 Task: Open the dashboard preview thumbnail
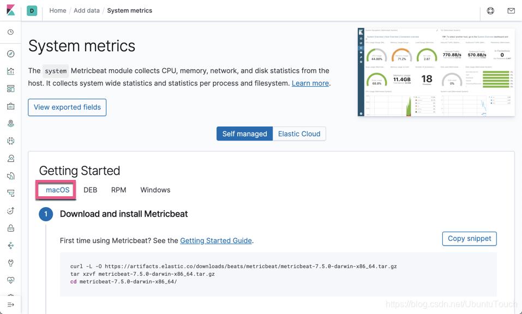[x=436, y=72]
